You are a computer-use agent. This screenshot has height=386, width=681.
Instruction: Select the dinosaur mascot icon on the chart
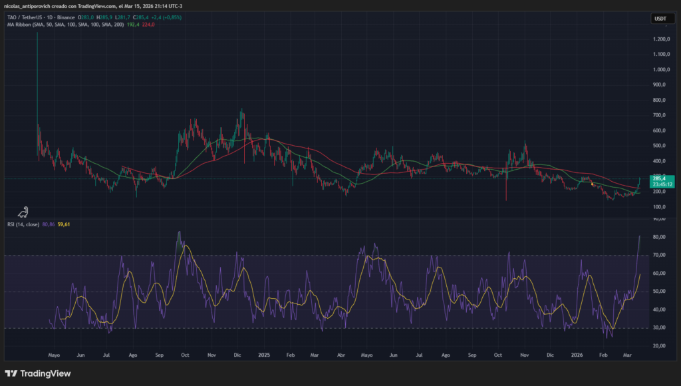[x=23, y=211]
